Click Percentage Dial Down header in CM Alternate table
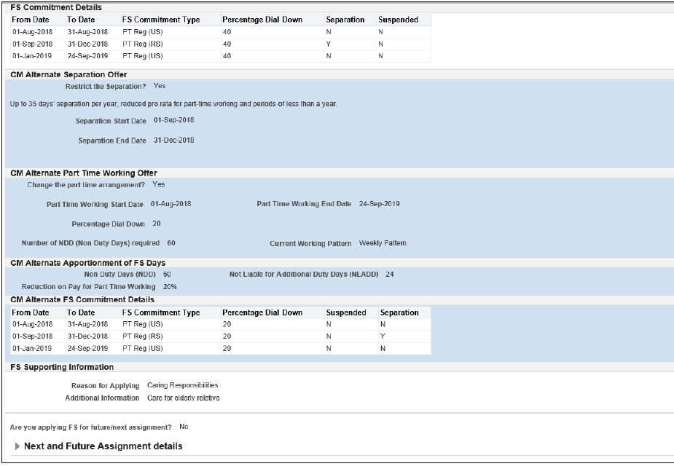The width and height of the screenshot is (674, 469). pos(262,312)
